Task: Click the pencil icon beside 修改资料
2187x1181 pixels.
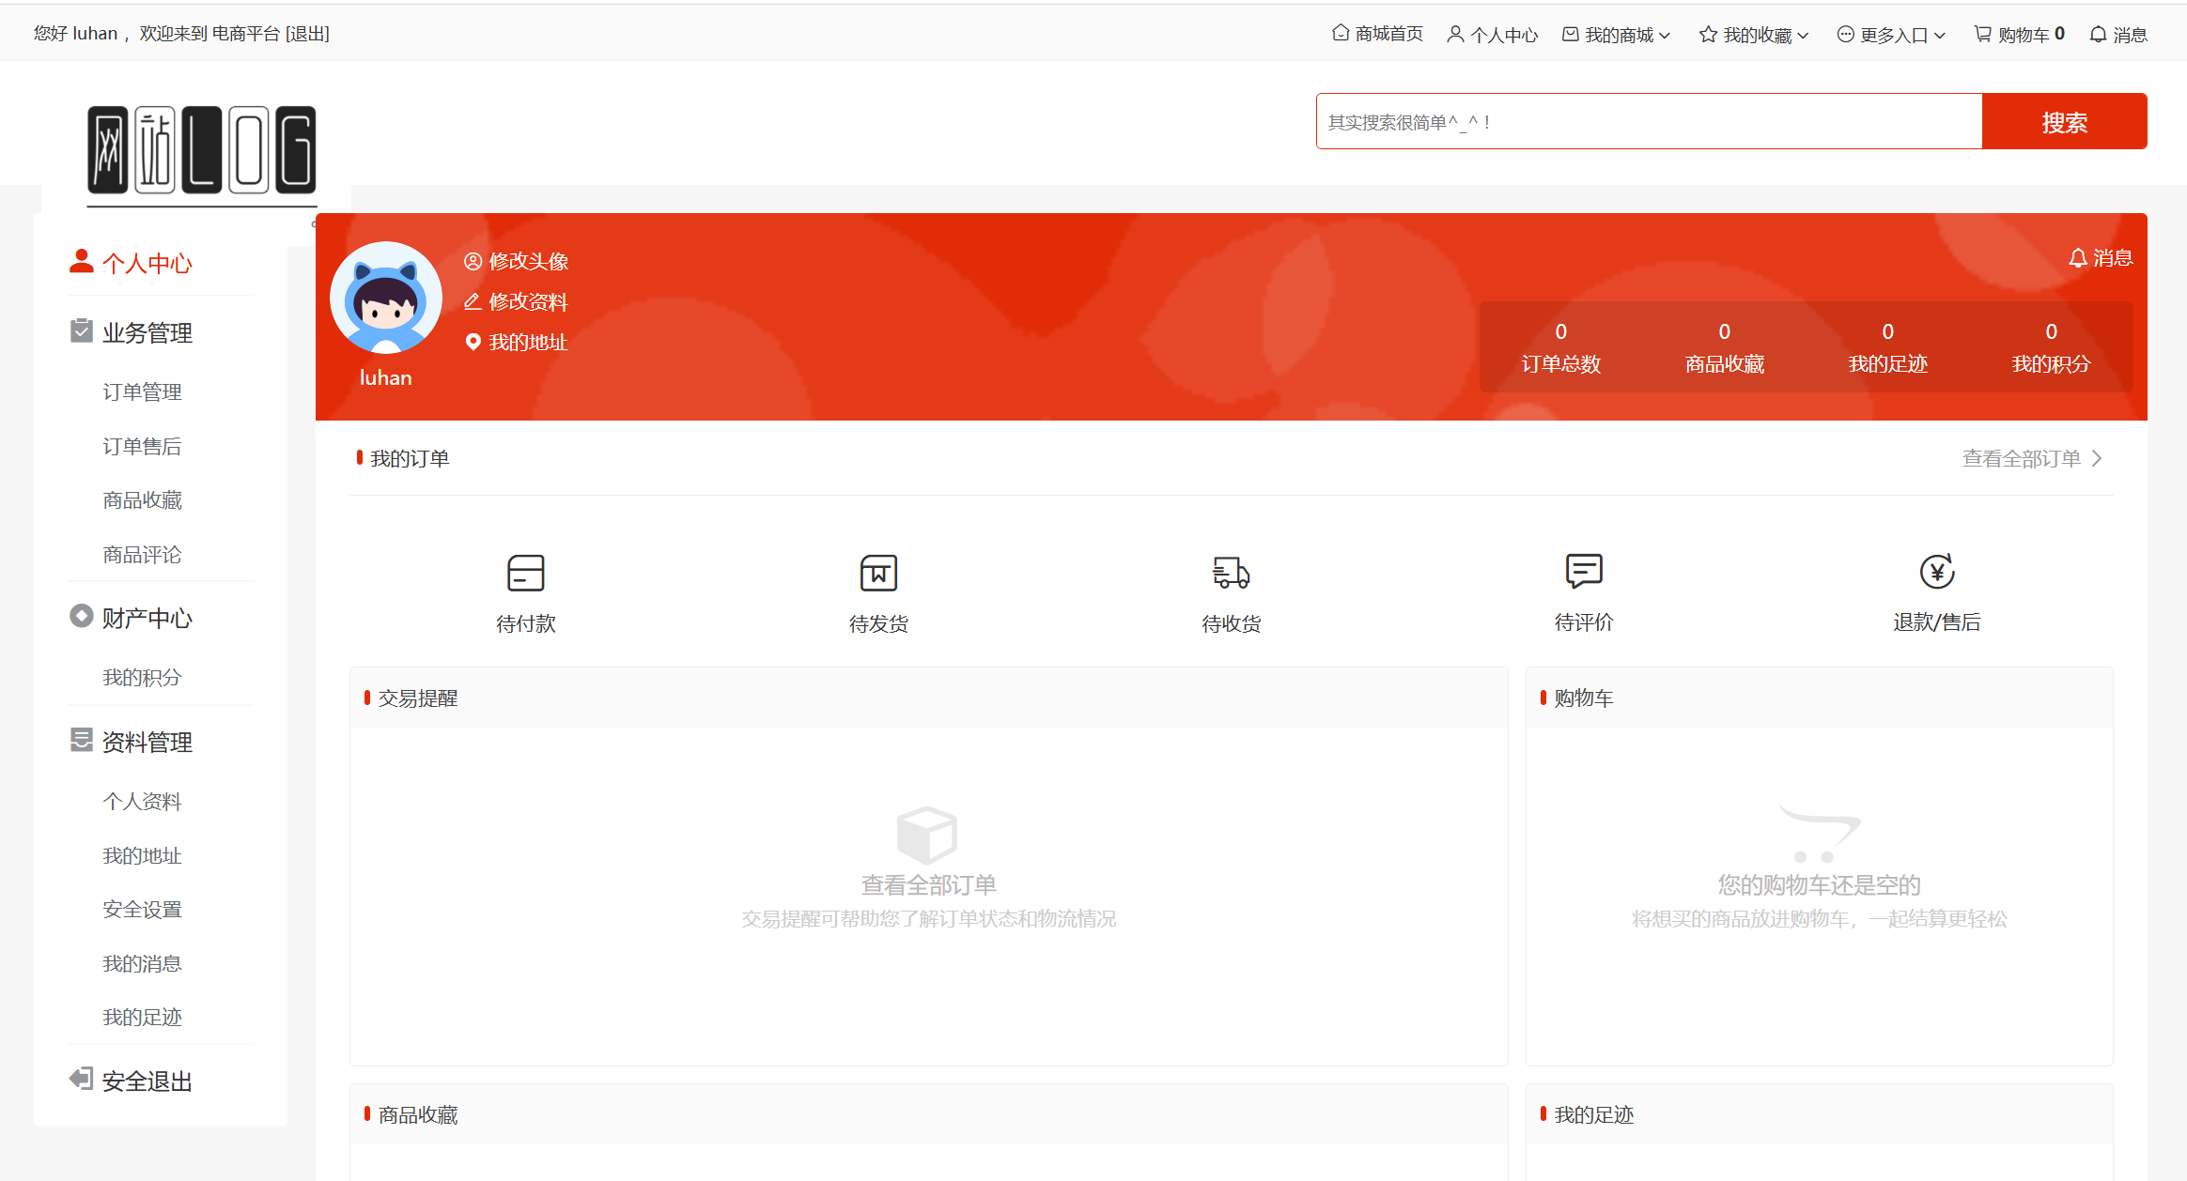Action: click(x=473, y=301)
